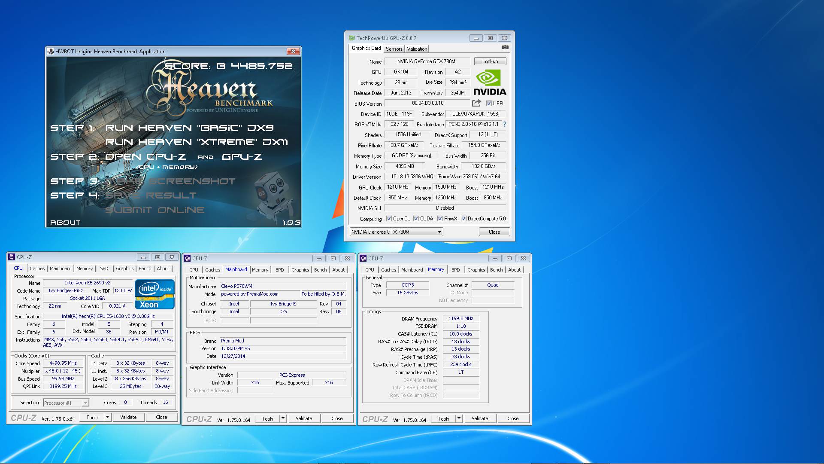
Task: Open Graphics tab in Memory CPU-Z window
Action: [476, 270]
